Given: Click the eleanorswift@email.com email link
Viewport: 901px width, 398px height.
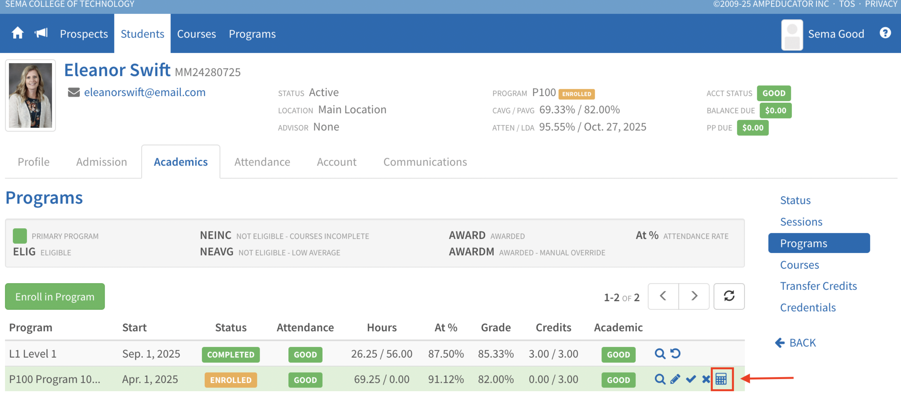Looking at the screenshot, I should pyautogui.click(x=145, y=92).
